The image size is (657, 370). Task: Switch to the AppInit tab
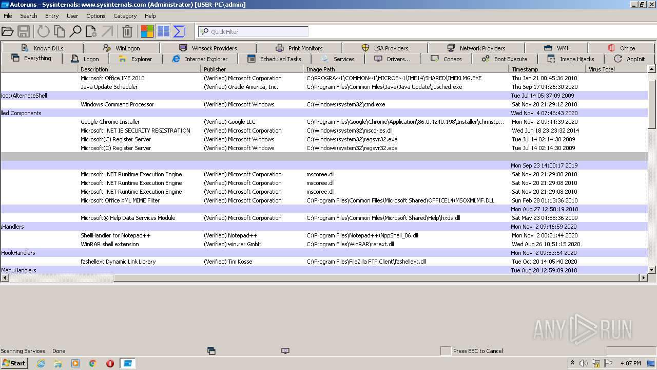(630, 59)
